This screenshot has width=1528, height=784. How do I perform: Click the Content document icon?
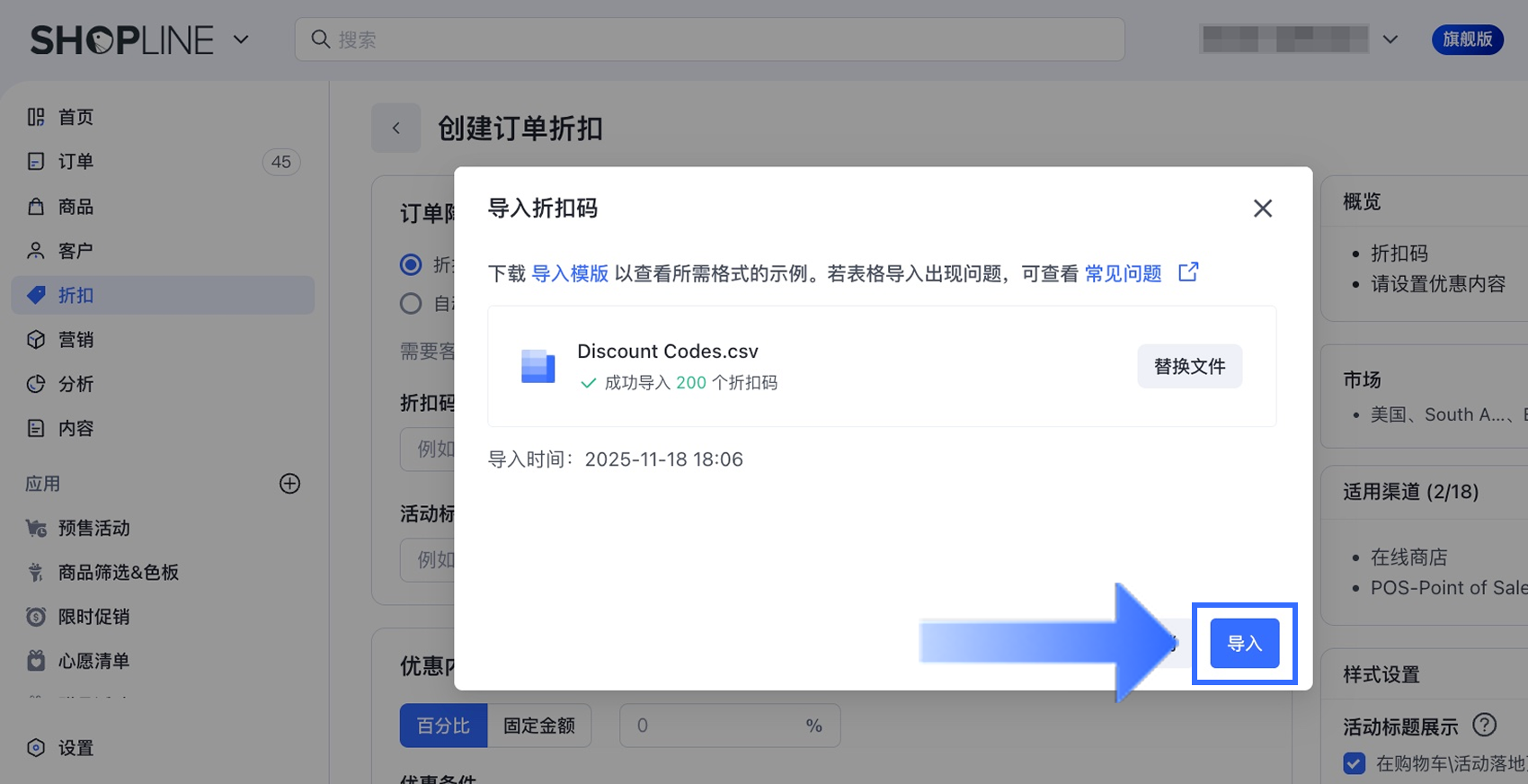click(36, 428)
